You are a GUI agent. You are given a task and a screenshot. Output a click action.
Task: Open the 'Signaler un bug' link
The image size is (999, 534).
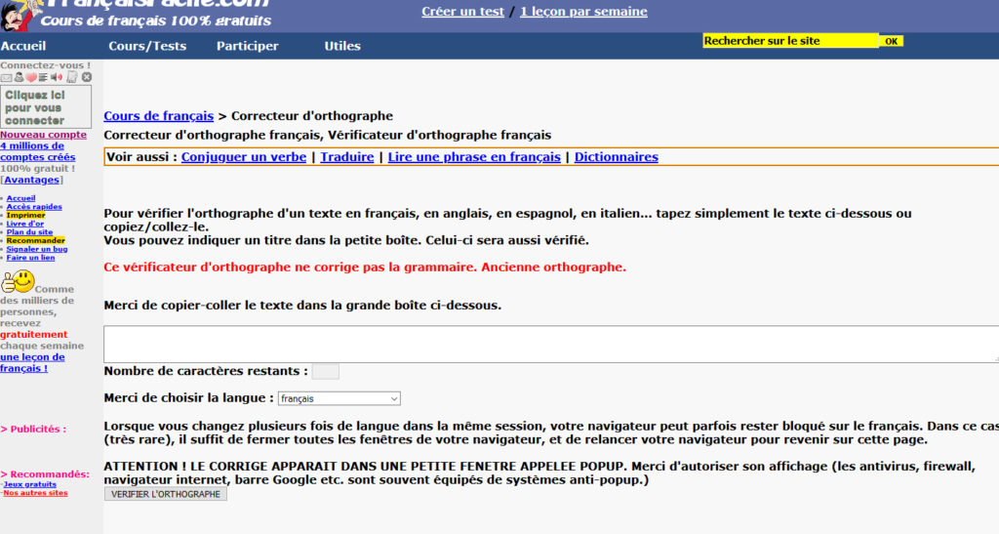click(37, 249)
